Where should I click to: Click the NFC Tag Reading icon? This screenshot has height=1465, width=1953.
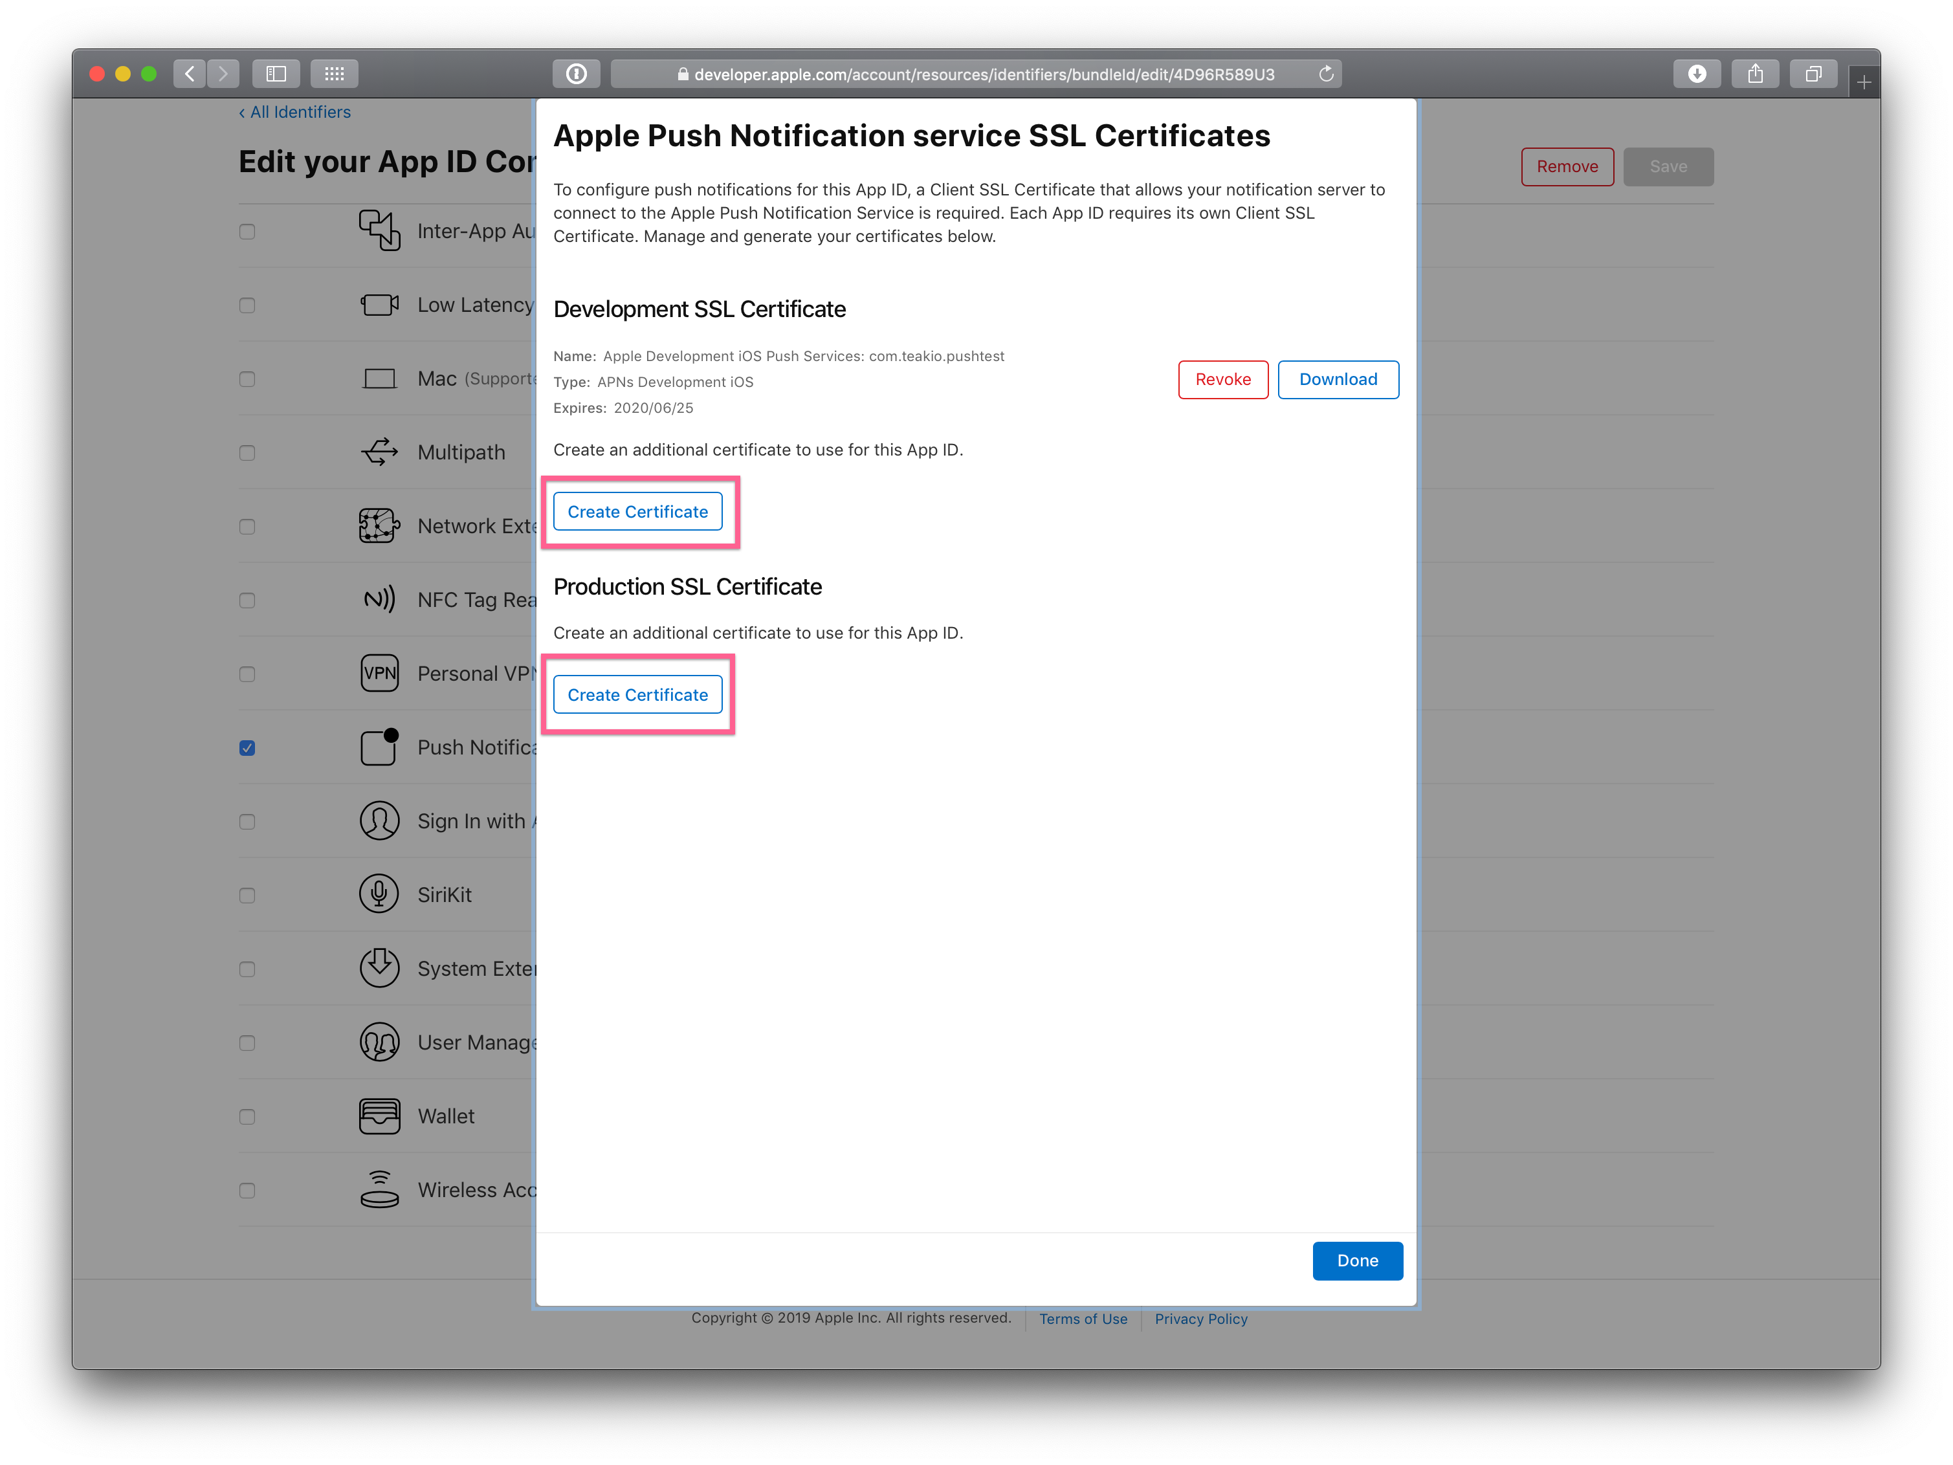coord(380,600)
